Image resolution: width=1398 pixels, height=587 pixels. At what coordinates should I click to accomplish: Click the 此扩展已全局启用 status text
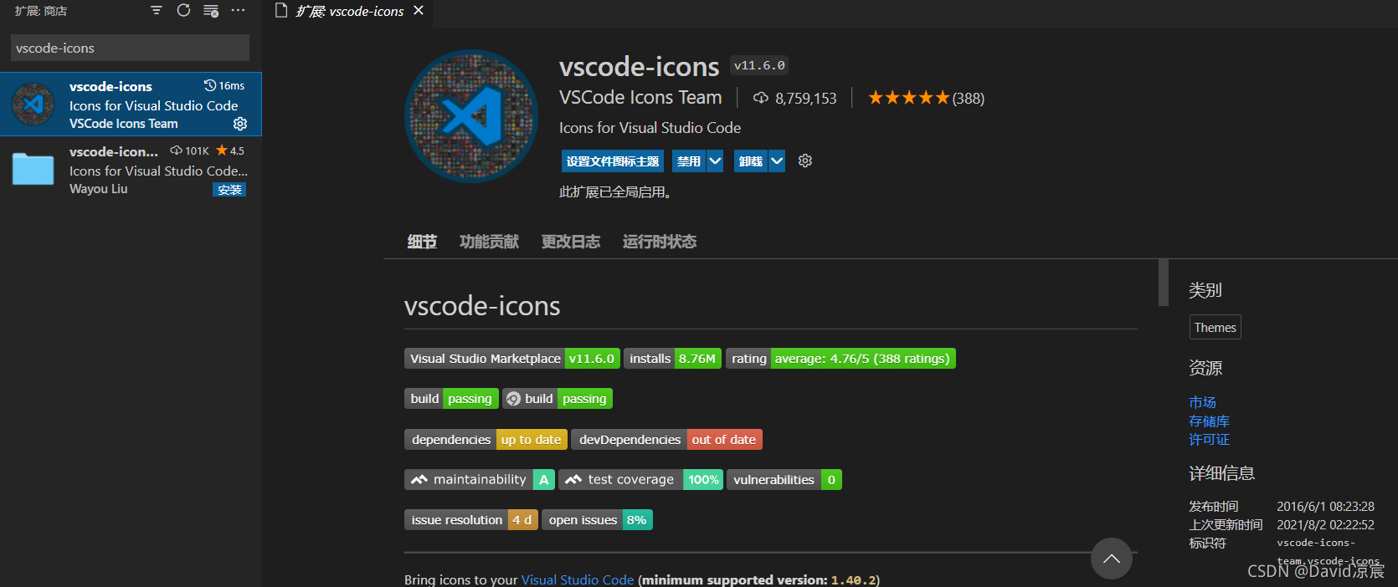tap(615, 192)
